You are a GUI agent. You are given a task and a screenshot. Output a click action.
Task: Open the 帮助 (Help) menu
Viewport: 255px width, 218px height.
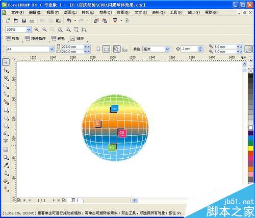[x=211, y=12]
